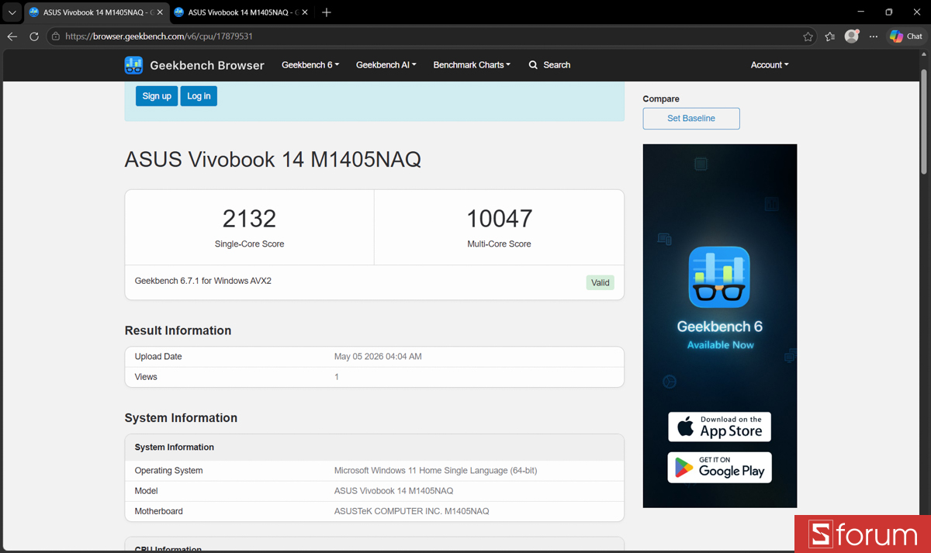Click the Download on the App Store badge

pyautogui.click(x=719, y=427)
